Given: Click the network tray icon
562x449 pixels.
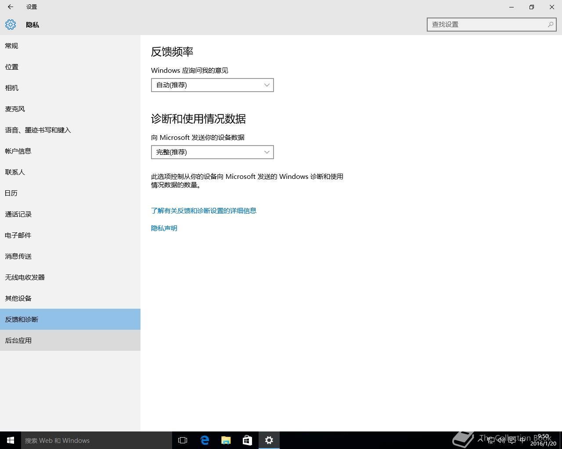Looking at the screenshot, I should 491,440.
